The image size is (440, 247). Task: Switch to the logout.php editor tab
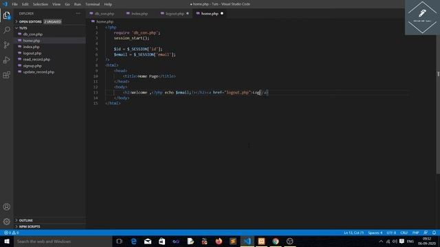tap(174, 14)
